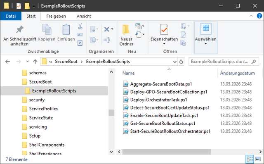Image resolution: width=264 pixels, height=164 pixels.
Task: Open the quick access toolbar customize dropdown
Action: coord(34,7)
